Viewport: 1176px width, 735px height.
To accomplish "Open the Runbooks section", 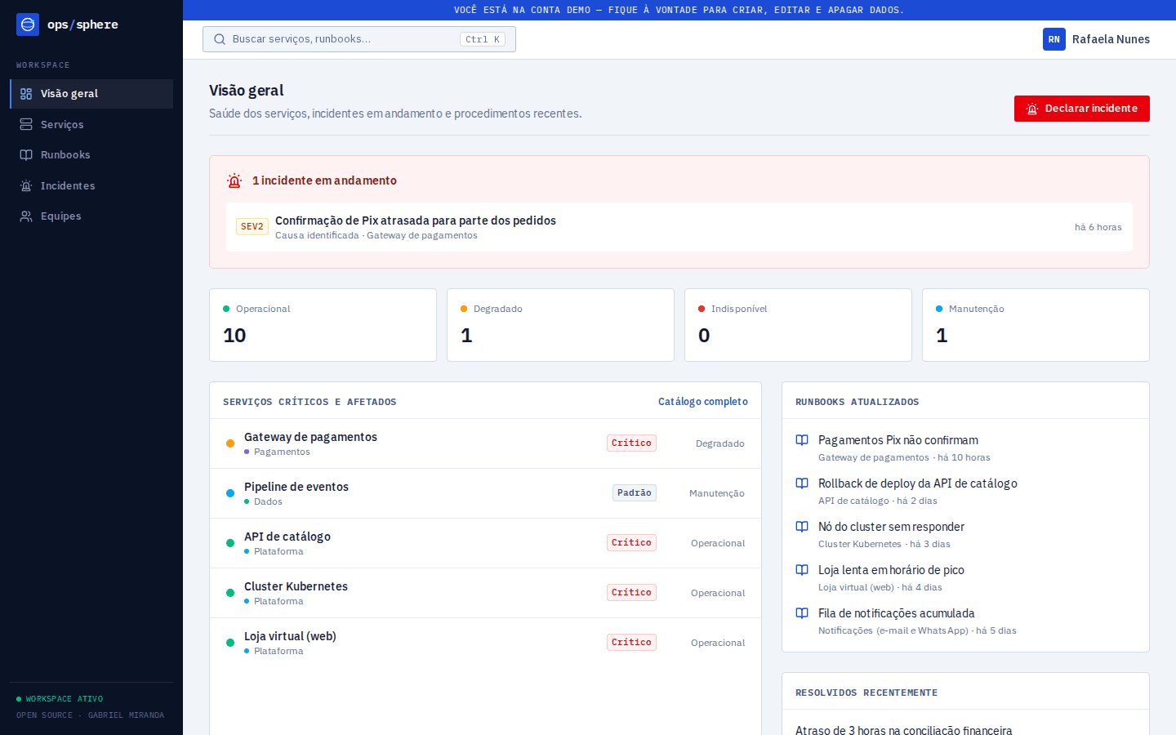I will pos(91,155).
